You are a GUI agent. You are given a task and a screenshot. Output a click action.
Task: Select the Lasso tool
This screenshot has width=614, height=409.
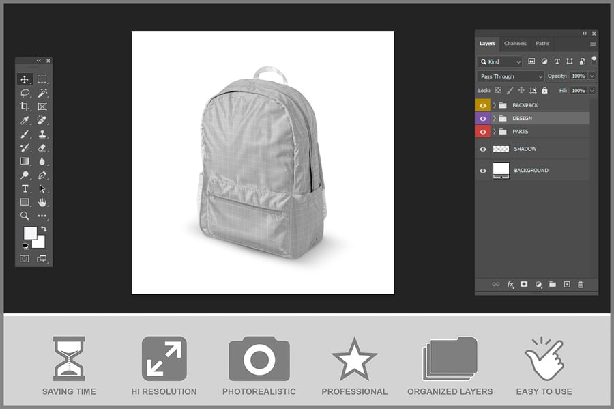(x=25, y=93)
